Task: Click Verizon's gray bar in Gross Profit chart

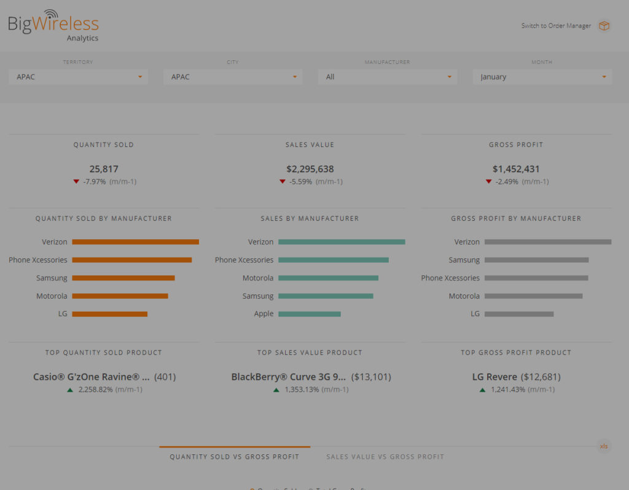Action: (x=548, y=242)
